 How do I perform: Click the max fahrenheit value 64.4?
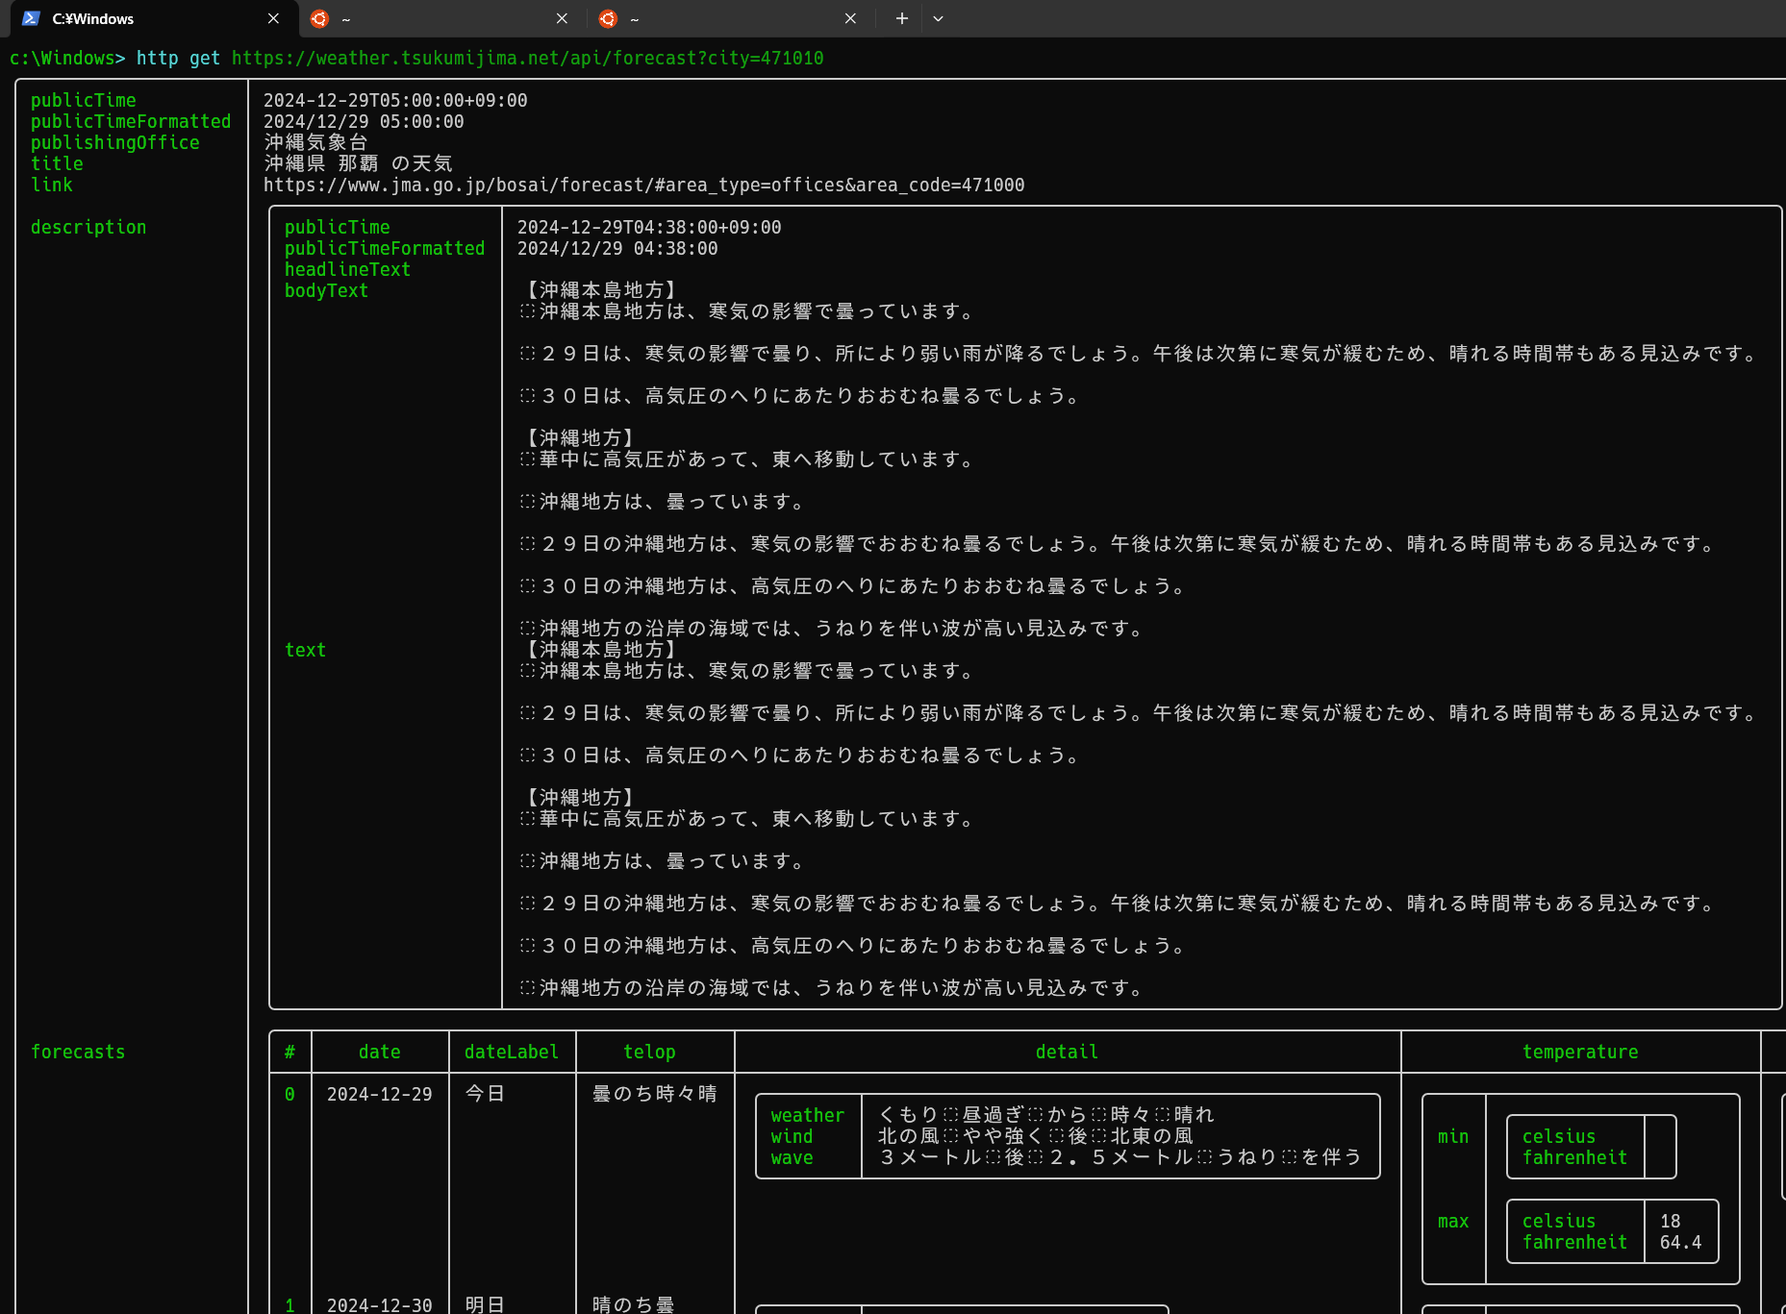pyautogui.click(x=1679, y=1242)
